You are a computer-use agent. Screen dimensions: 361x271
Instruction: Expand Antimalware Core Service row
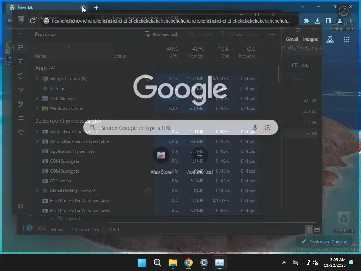click(x=37, y=132)
